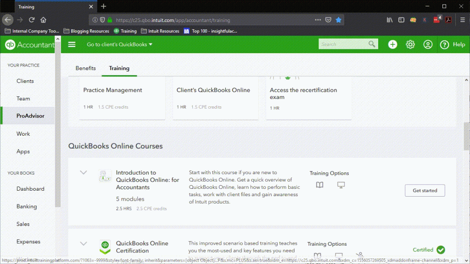Image resolution: width=470 pixels, height=264 pixels.
Task: Open Team in the sidebar
Action: point(23,99)
